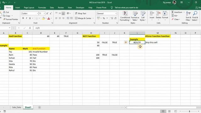Toggle Bold formatting
Screen dimensions: 201x113
tap(23, 18)
